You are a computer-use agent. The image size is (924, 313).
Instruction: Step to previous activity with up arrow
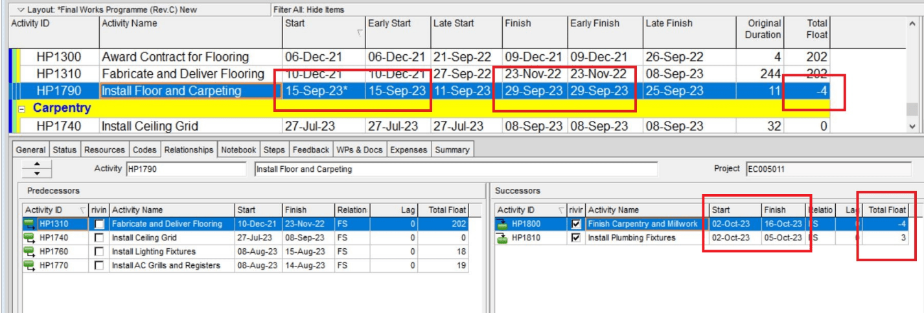click(37, 164)
